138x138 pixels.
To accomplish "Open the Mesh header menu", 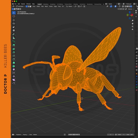I will point(46,6).
